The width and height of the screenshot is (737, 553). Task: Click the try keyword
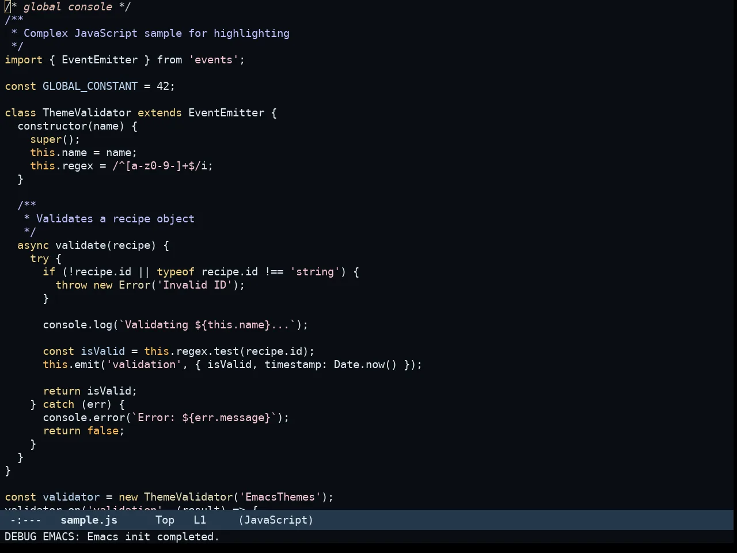click(x=40, y=258)
